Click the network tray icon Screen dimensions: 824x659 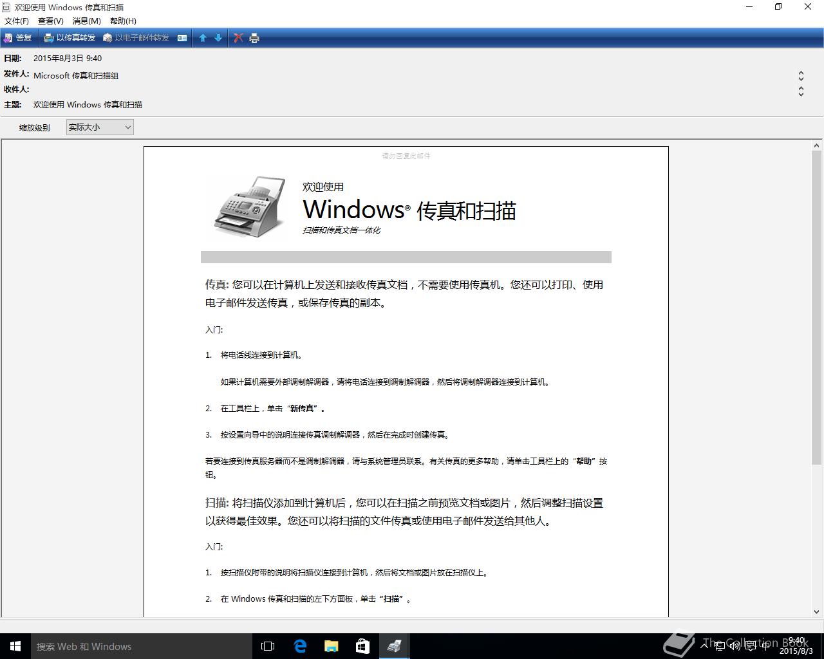720,646
